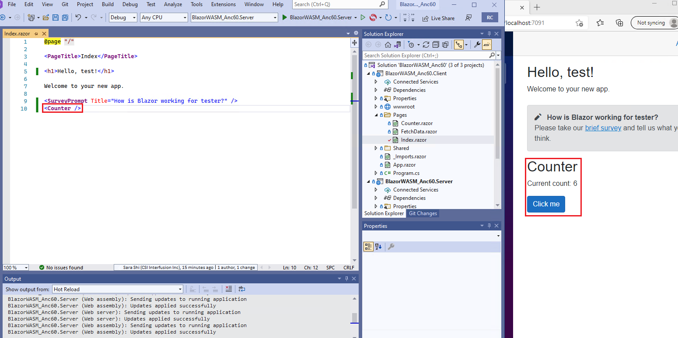The width and height of the screenshot is (678, 338).
Task: Expand the Shared folder
Action: pyautogui.click(x=375, y=148)
